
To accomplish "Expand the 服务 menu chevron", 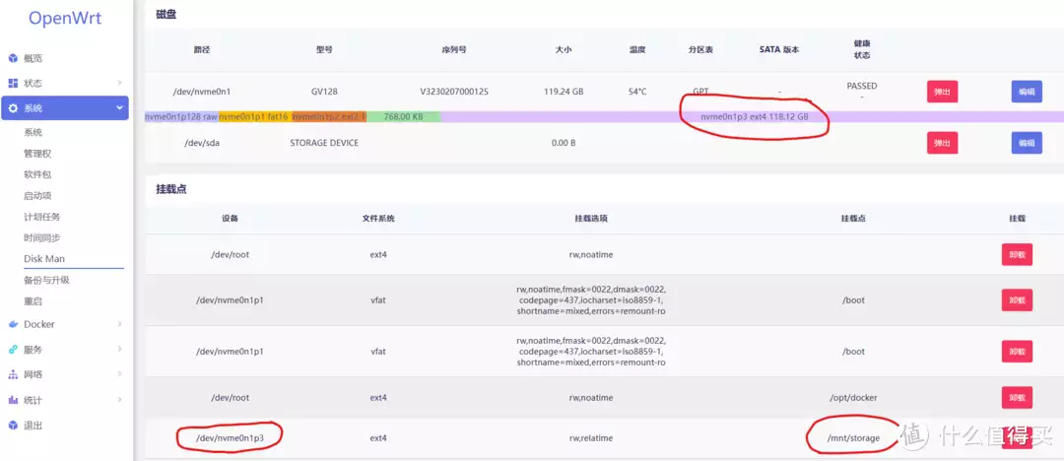I will (119, 350).
